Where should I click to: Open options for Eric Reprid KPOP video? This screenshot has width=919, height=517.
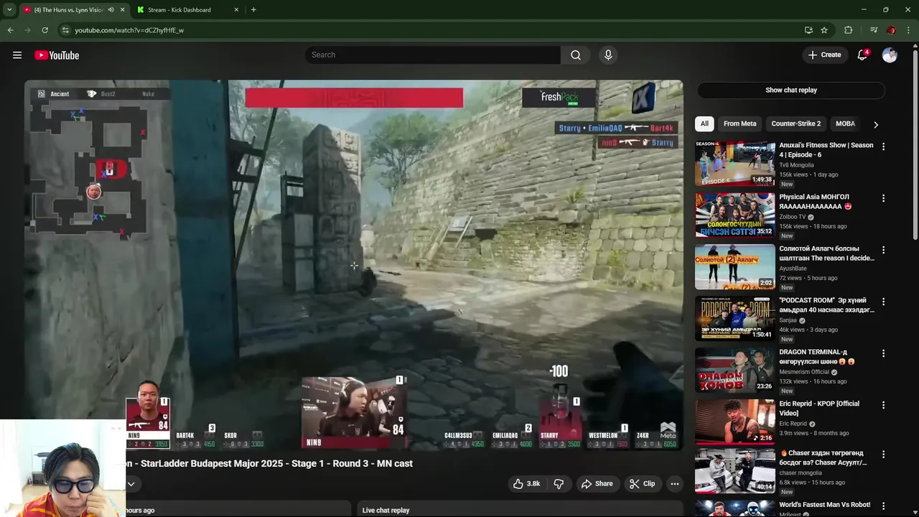[x=883, y=404]
